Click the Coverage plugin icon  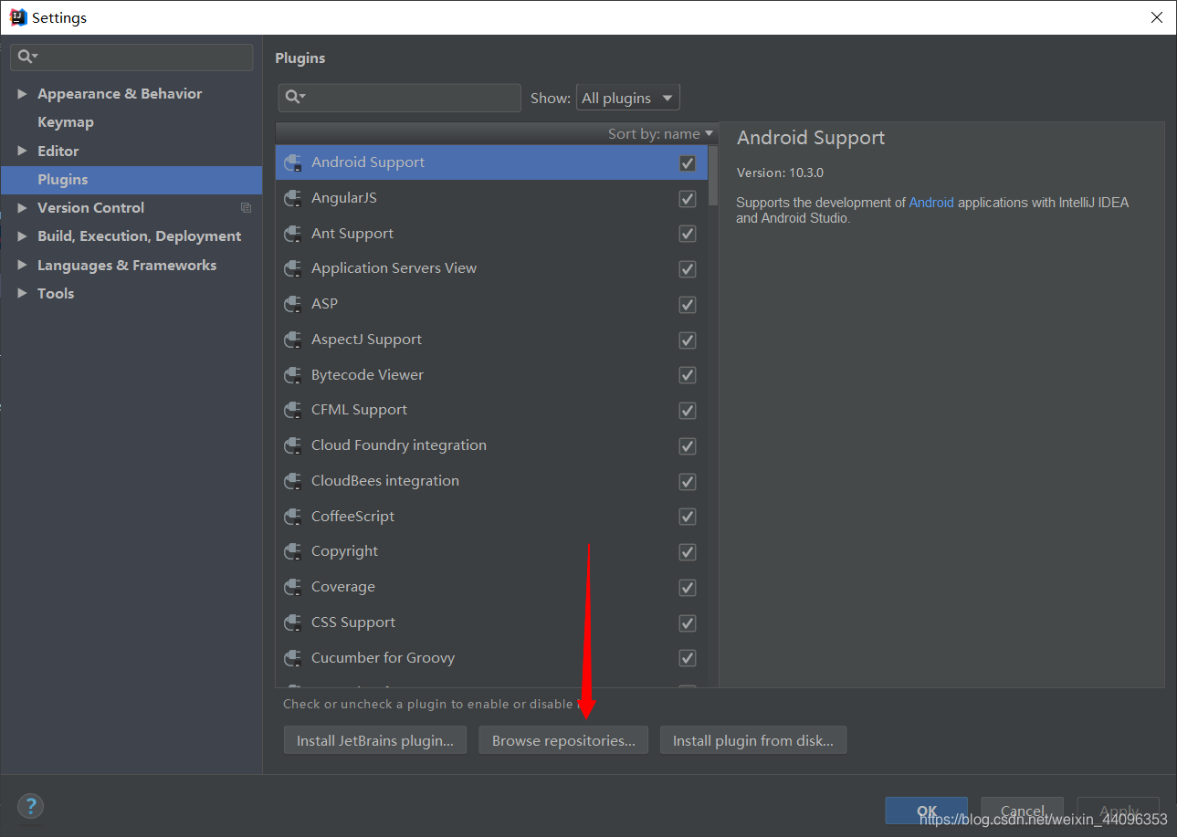(x=293, y=587)
